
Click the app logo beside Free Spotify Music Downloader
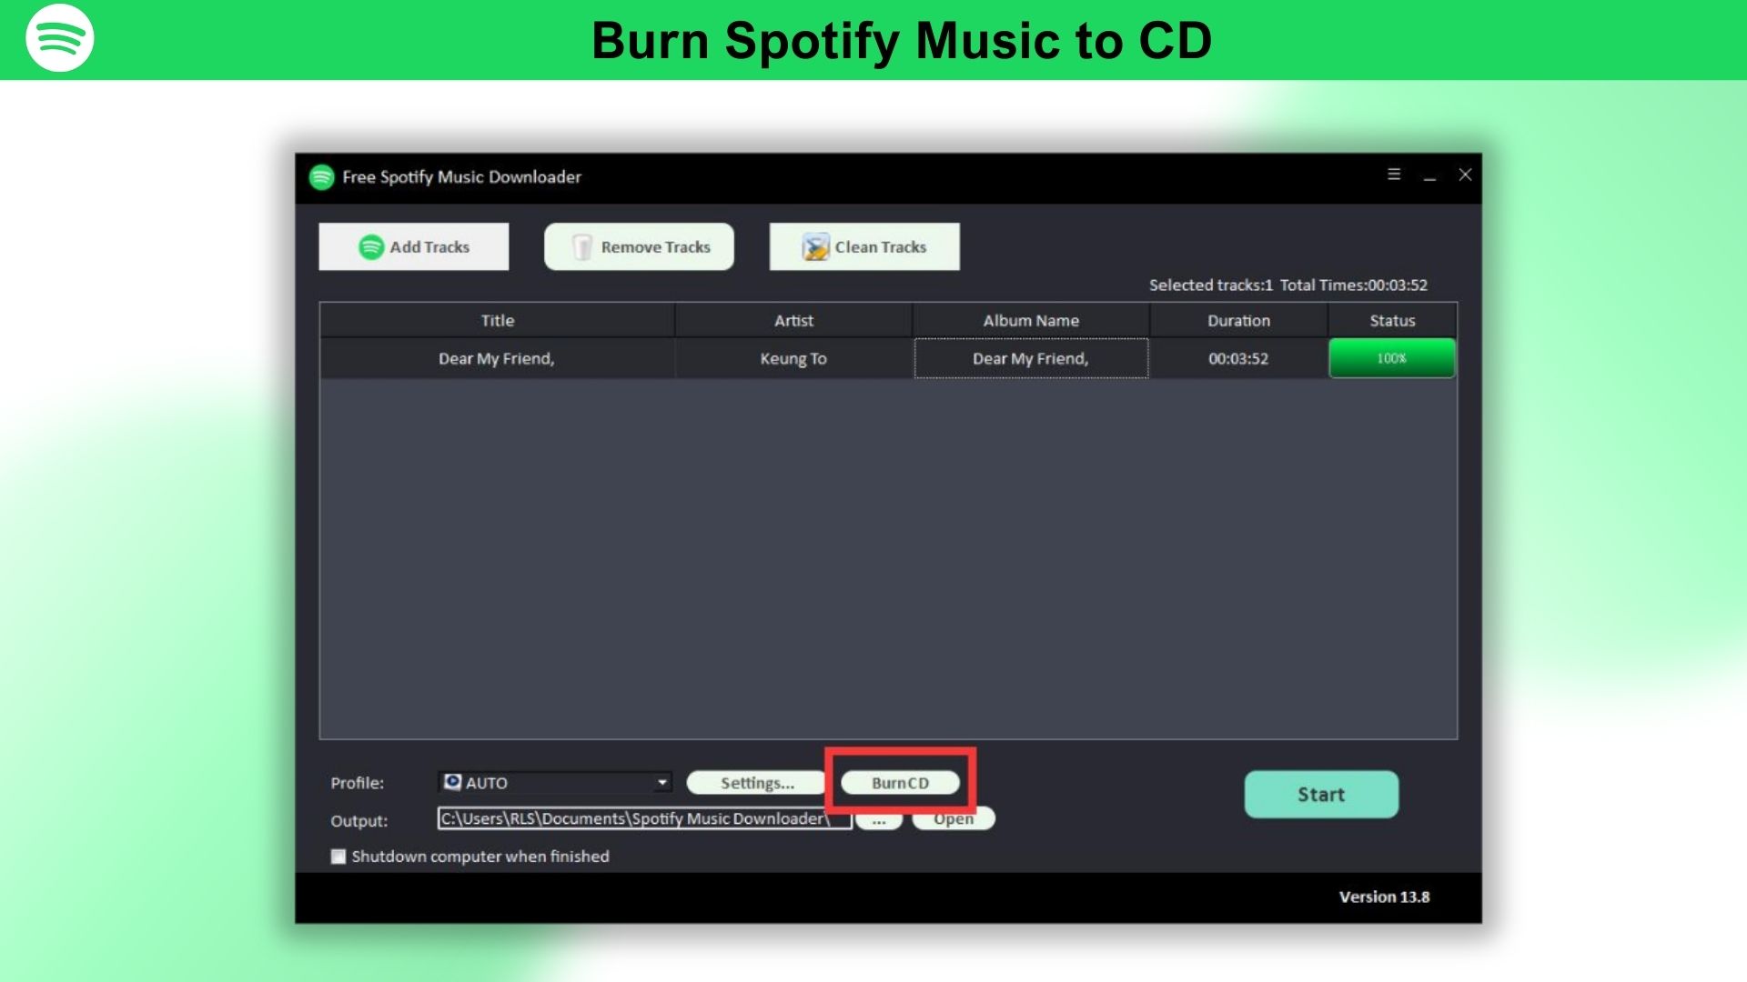[321, 177]
